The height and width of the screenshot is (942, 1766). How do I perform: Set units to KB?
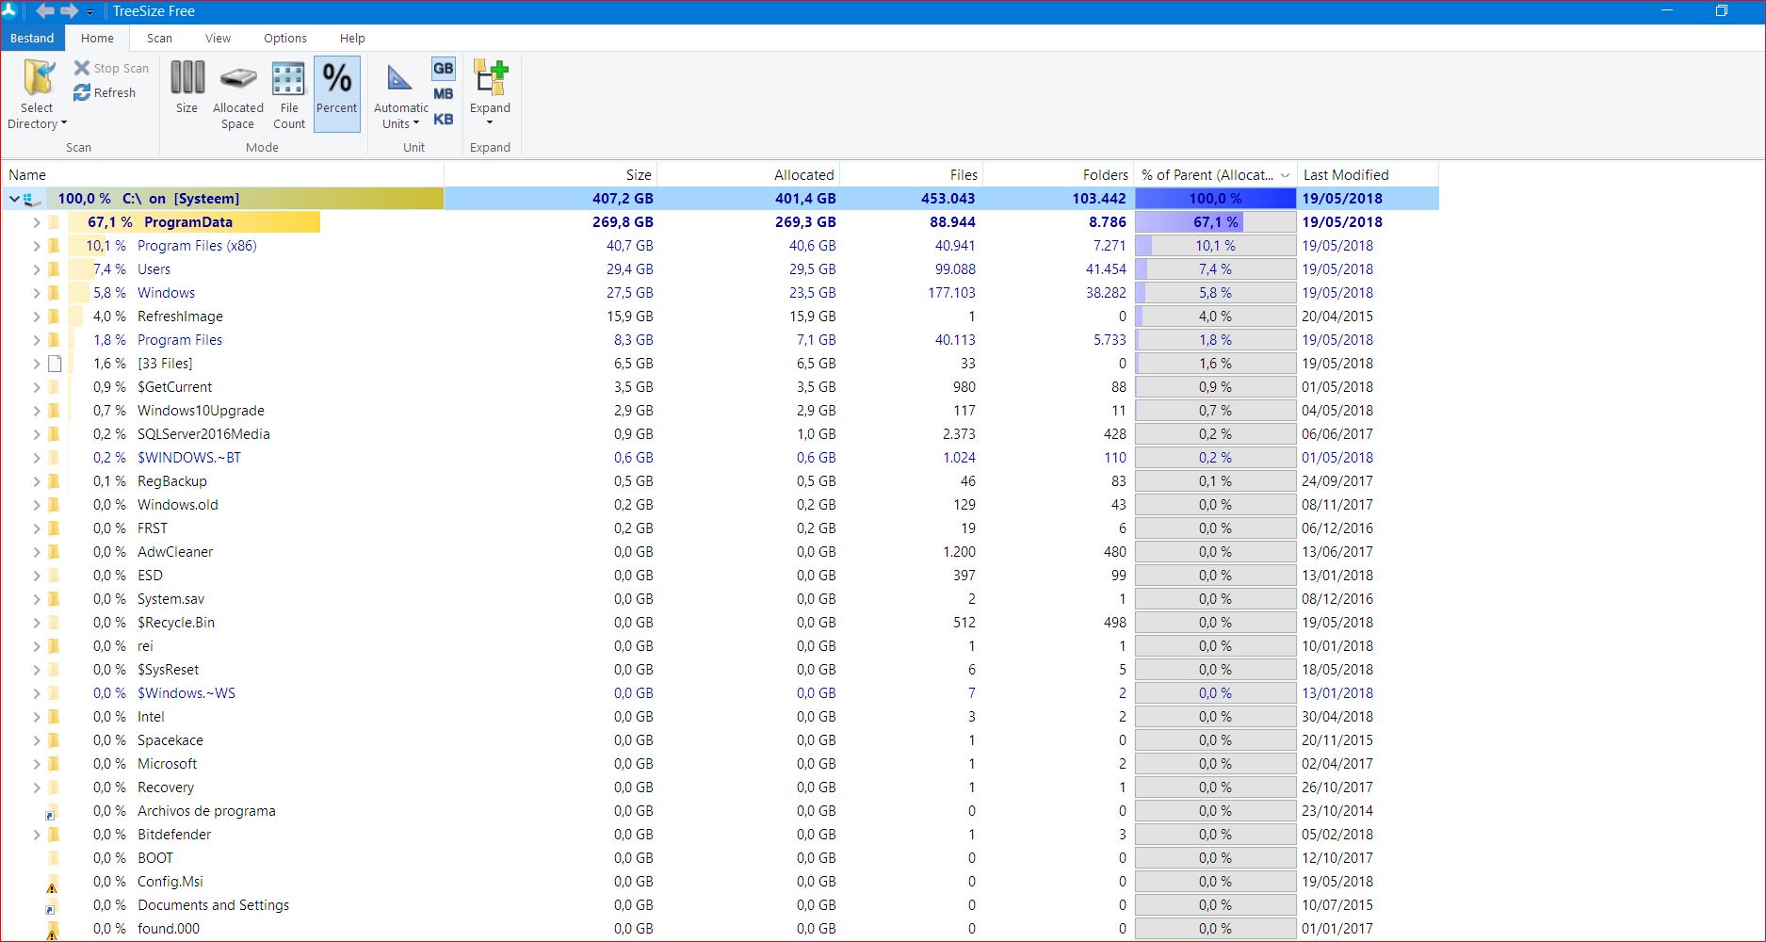[x=444, y=119]
